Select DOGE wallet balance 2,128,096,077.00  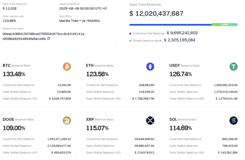pos(59,146)
